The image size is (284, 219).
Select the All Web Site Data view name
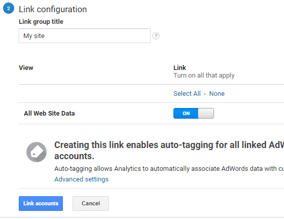pyautogui.click(x=49, y=113)
